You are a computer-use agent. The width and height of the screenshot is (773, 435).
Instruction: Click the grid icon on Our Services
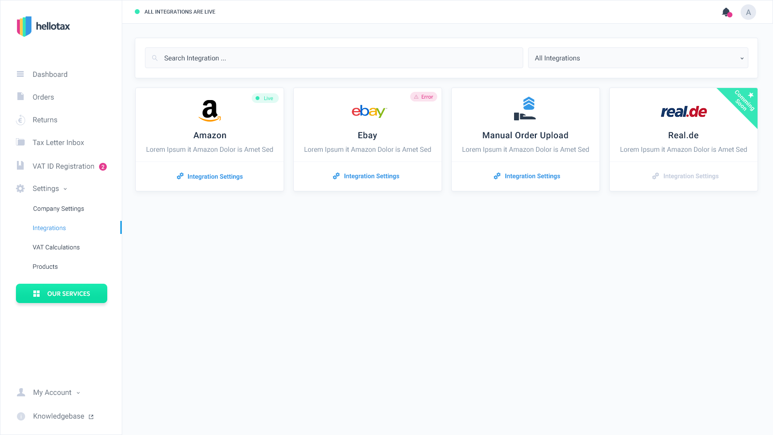click(36, 294)
